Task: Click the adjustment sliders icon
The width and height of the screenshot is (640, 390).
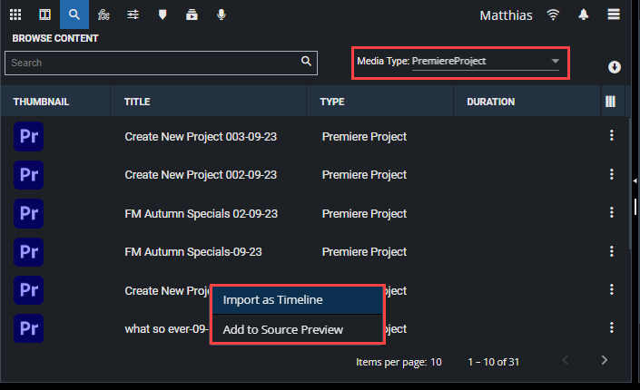Action: [133, 15]
